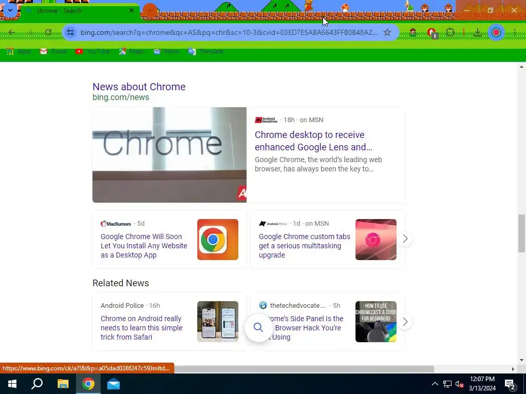Select the 'chrome - Search' tab
Viewport: 526px width, 394px height.
79,11
